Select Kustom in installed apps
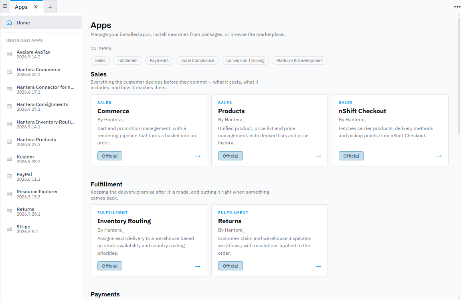Image resolution: width=461 pixels, height=300 pixels. click(41, 159)
